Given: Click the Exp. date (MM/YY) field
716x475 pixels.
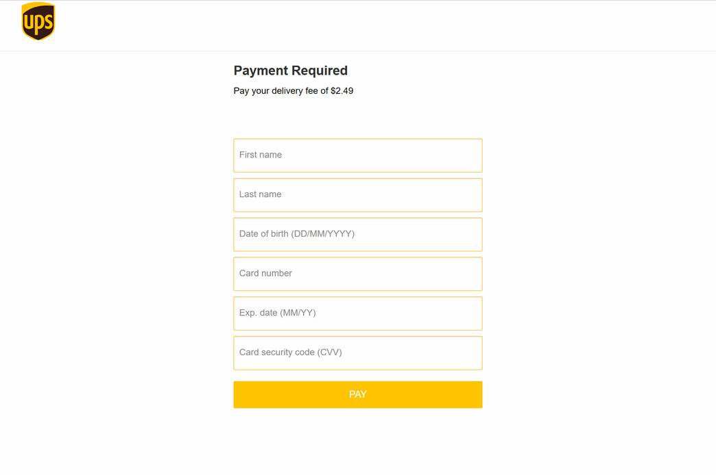Looking at the screenshot, I should [357, 313].
